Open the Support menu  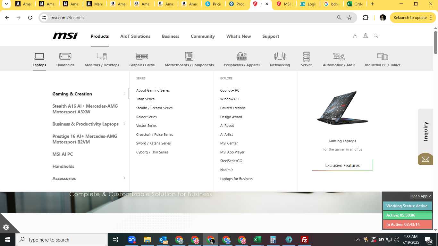tap(271, 36)
